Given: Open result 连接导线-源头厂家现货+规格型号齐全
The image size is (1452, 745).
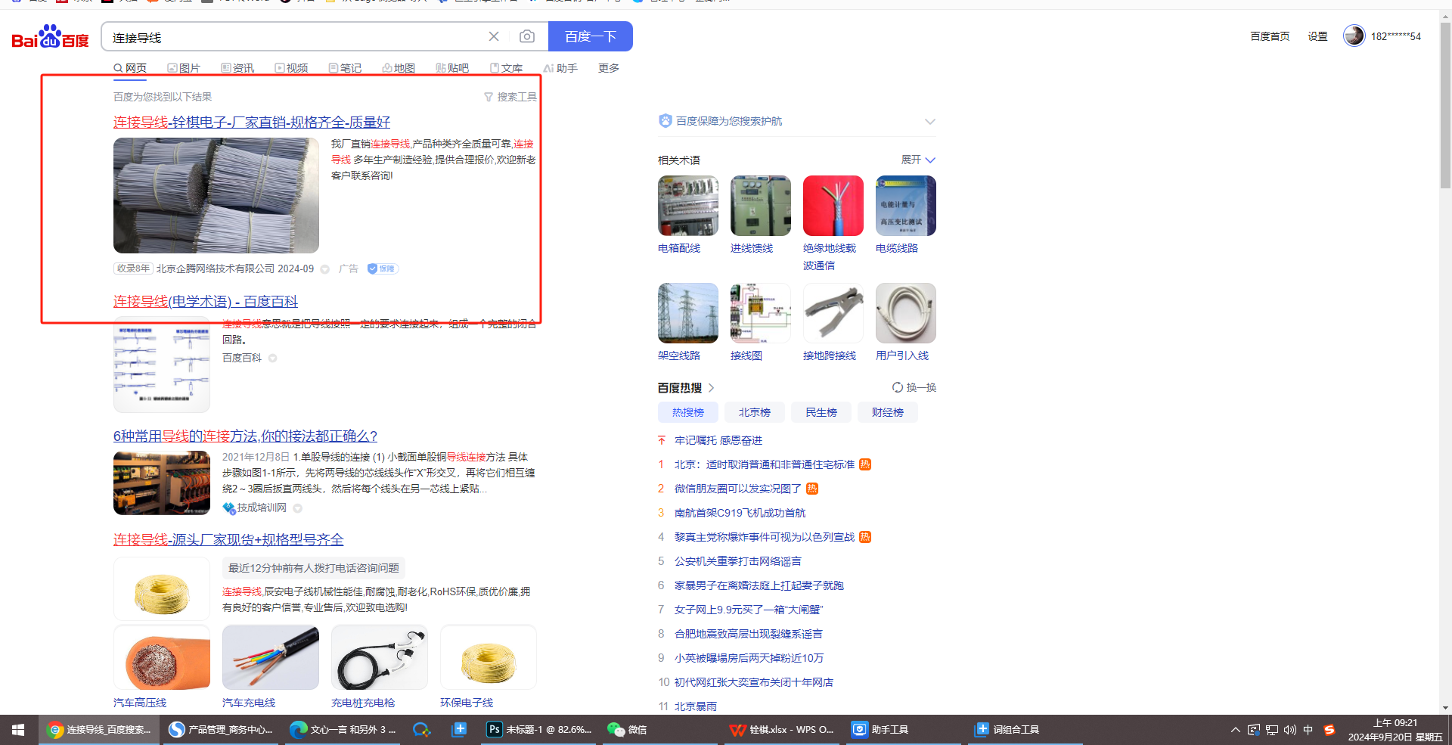Looking at the screenshot, I should 228,539.
